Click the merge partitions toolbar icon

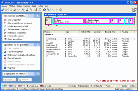(36, 10)
